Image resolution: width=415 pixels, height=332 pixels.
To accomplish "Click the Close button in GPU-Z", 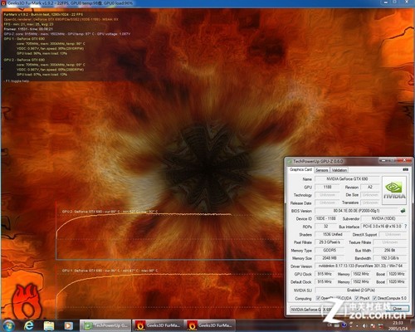I will (x=397, y=309).
